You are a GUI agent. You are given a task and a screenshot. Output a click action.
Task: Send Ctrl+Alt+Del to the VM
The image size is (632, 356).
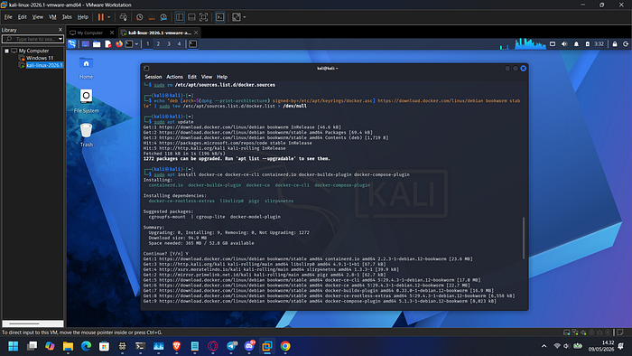(124, 17)
